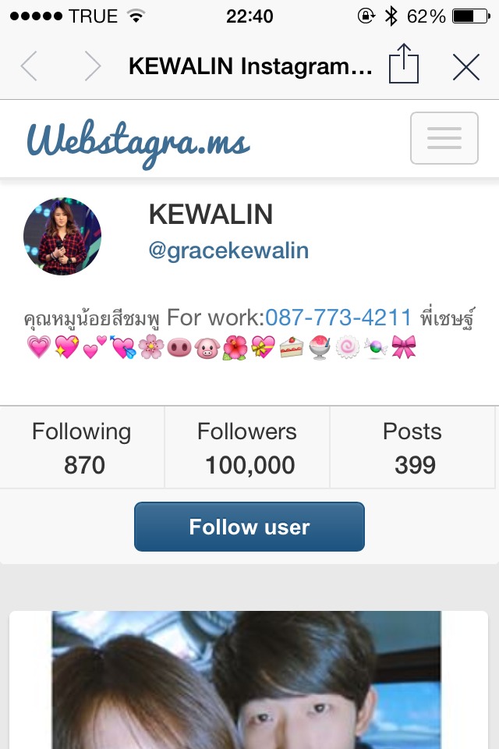Close the in-app browser with X
This screenshot has height=749, width=499.
pos(466,67)
